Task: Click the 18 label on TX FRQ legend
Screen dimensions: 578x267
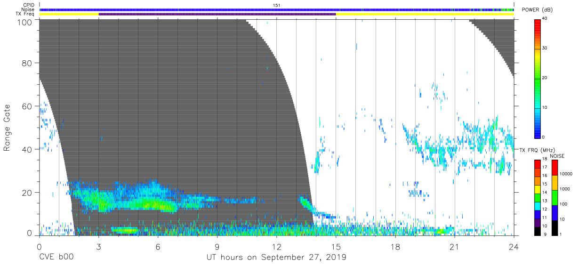Action: (x=545, y=159)
